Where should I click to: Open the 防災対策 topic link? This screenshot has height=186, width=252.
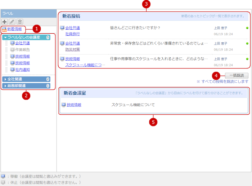pyautogui.click(x=72, y=49)
